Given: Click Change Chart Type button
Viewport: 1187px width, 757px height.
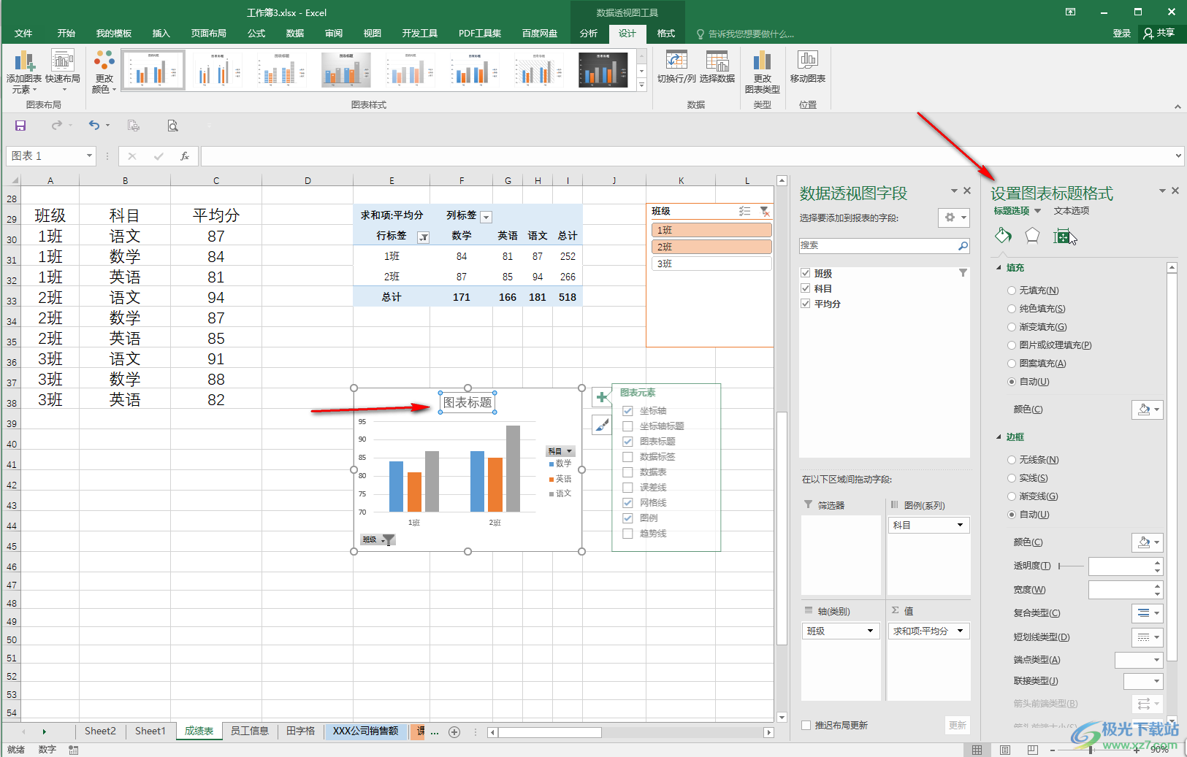Looking at the screenshot, I should coord(762,72).
